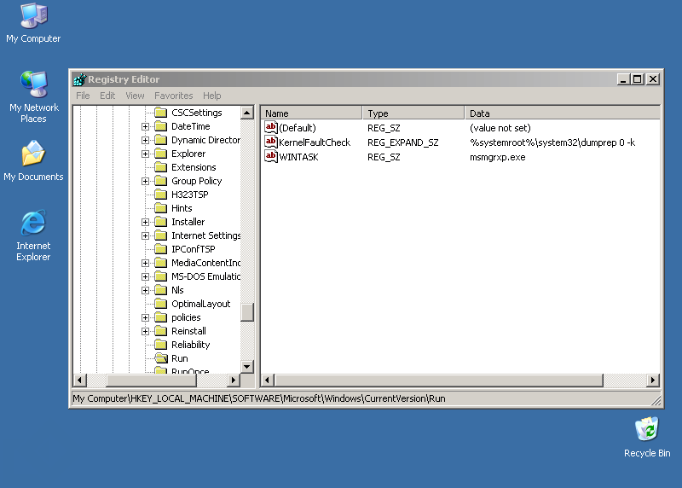Select the Hints key label

point(182,208)
